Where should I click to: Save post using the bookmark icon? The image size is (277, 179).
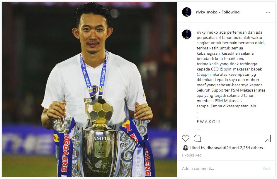(268, 138)
